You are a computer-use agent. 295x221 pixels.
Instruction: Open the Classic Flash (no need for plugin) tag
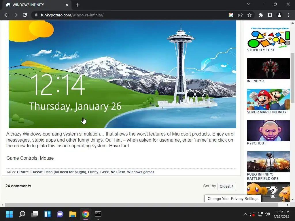[x=58, y=172]
